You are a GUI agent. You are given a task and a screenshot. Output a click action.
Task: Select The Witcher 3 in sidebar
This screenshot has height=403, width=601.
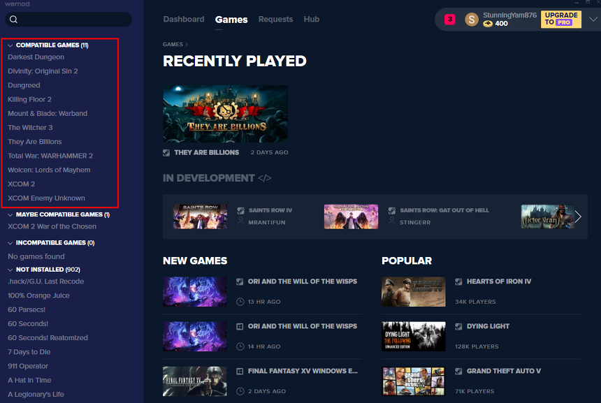[x=30, y=128]
